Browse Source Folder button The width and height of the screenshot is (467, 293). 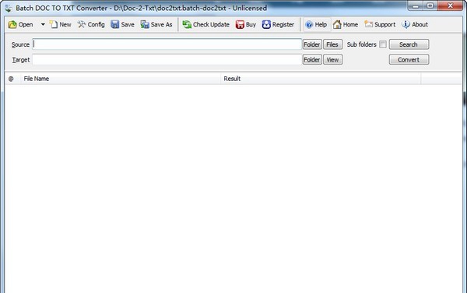(x=312, y=44)
